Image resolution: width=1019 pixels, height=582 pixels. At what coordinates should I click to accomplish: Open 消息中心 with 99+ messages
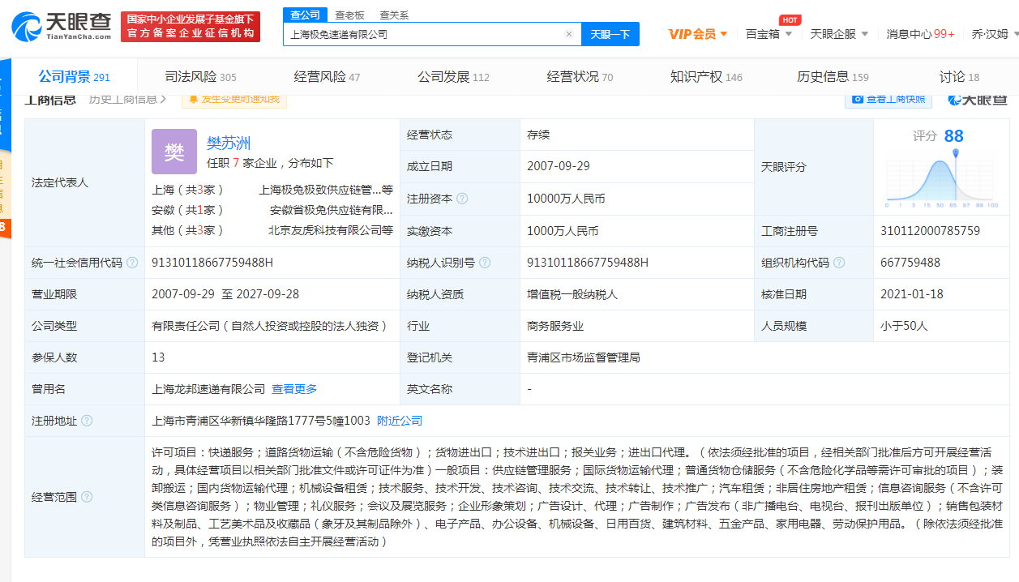(x=920, y=34)
